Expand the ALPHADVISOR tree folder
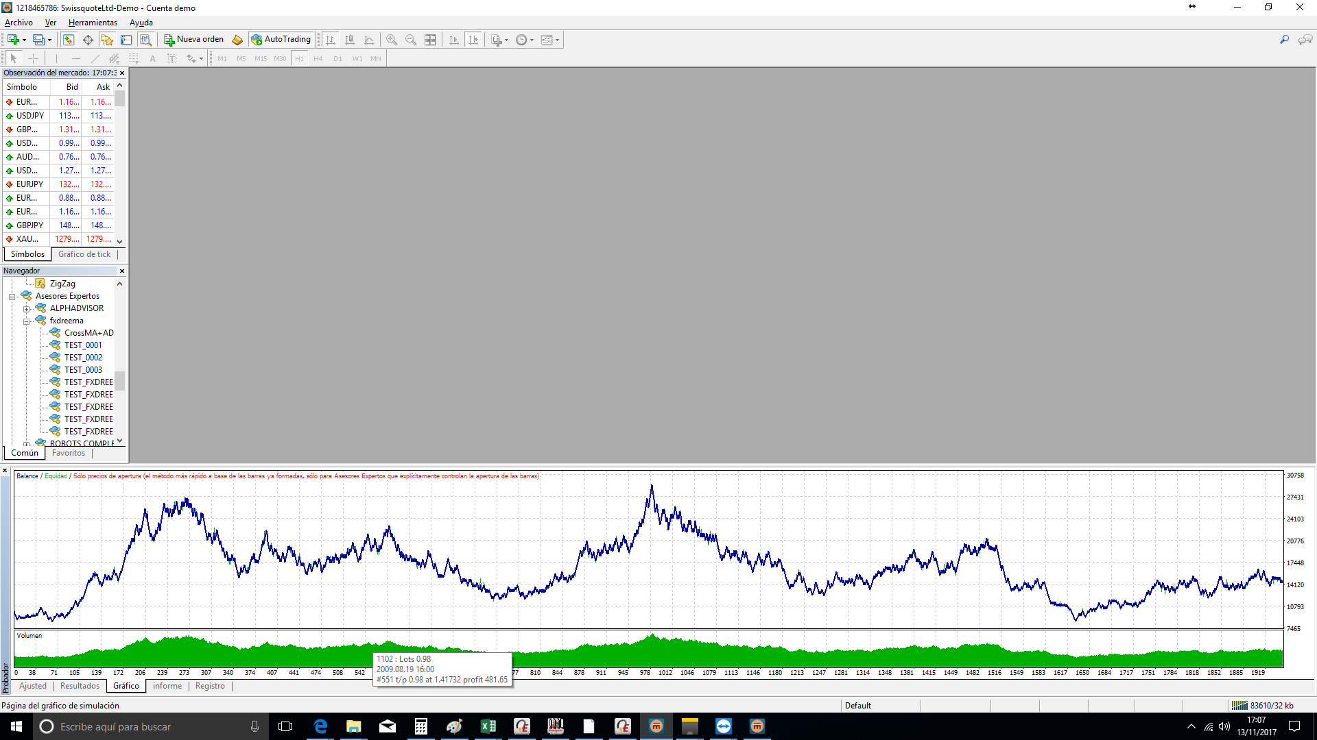Image resolution: width=1317 pixels, height=740 pixels. point(27,309)
